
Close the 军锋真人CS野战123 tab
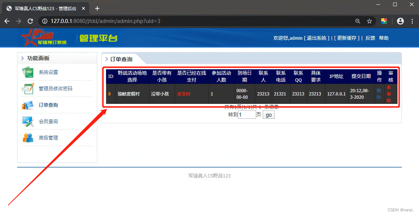coord(83,8)
